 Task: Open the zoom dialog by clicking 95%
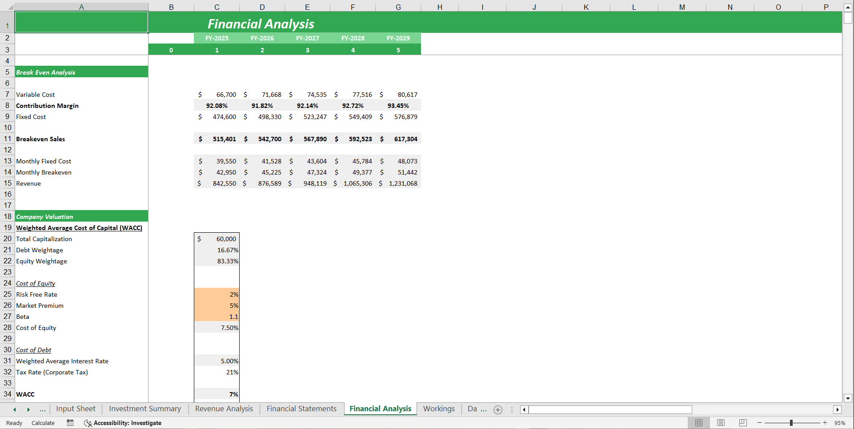pos(840,423)
